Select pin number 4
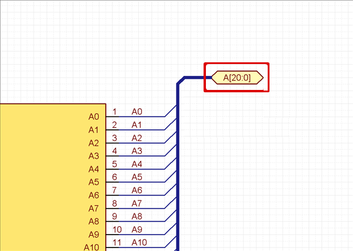 click(114, 151)
